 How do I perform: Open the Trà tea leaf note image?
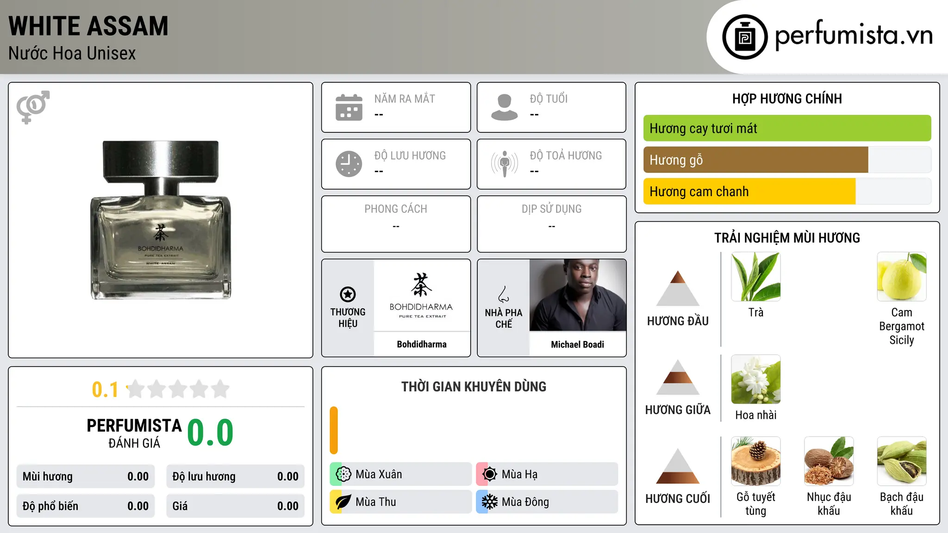pos(756,277)
